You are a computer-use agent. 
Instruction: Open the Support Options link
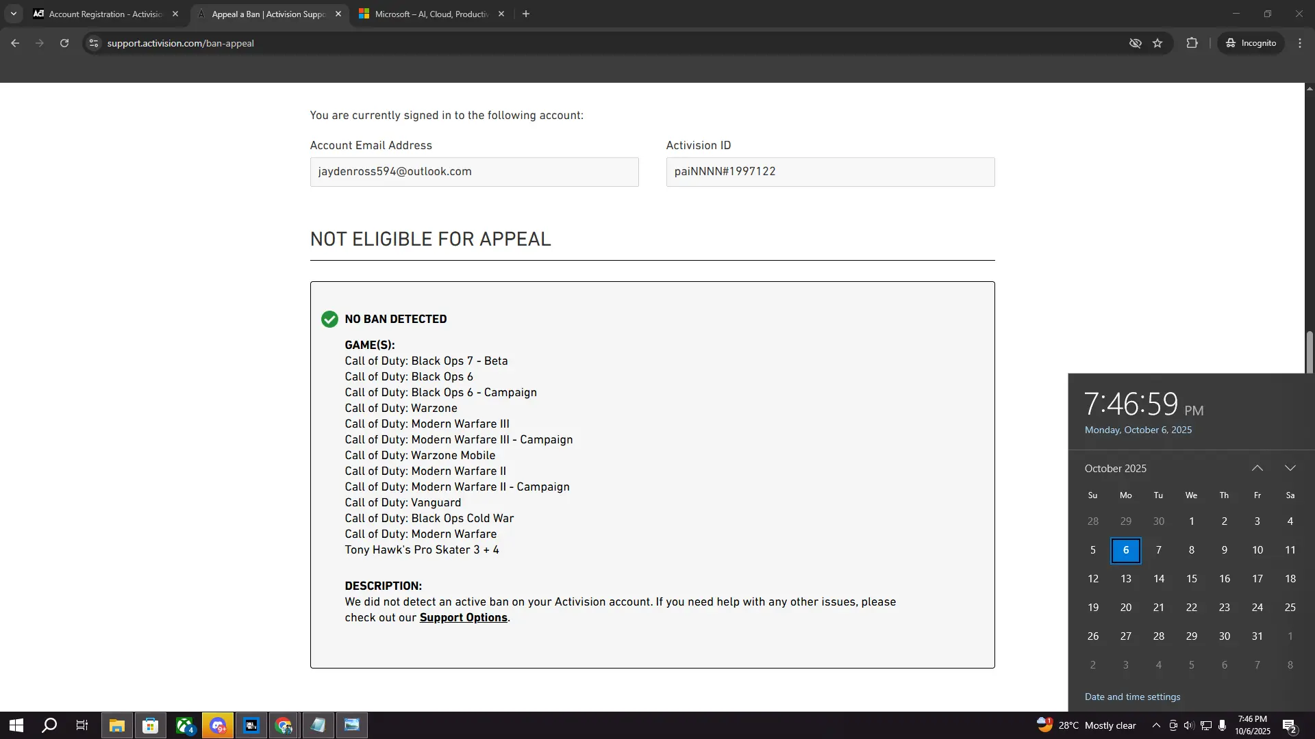[x=463, y=617]
